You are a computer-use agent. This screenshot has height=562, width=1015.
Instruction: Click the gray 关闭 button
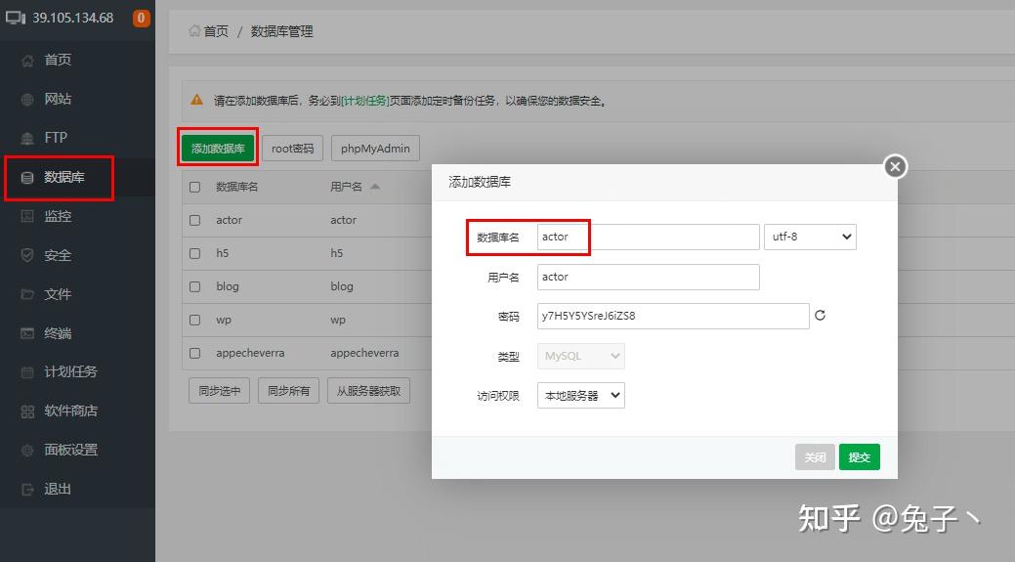[x=815, y=457]
